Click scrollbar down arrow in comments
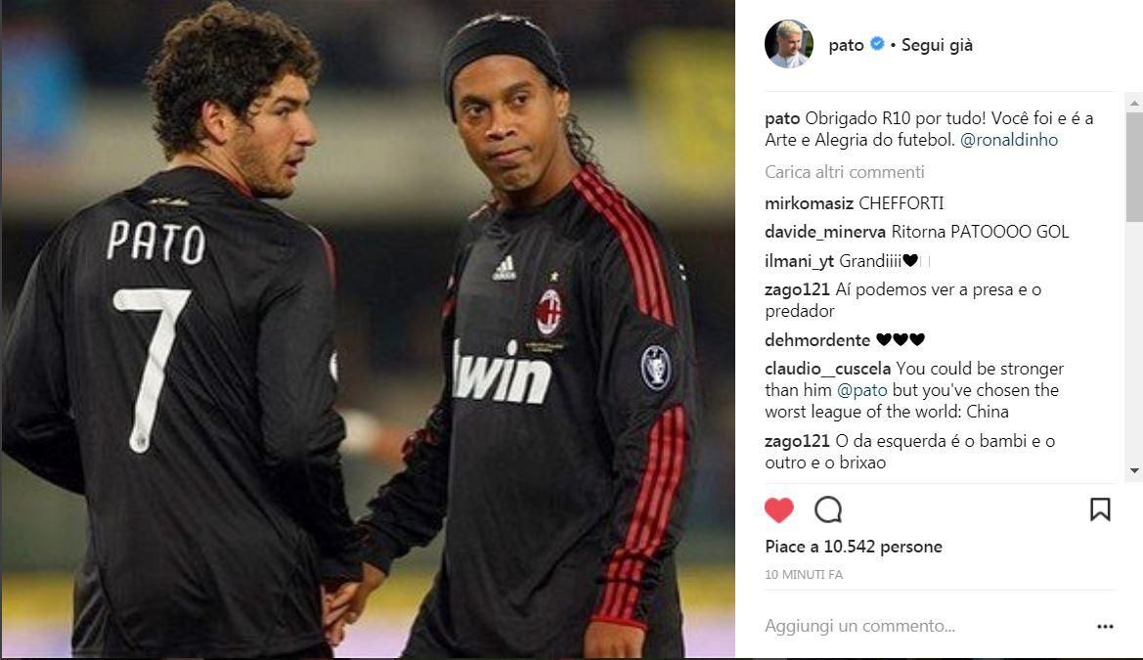Screen dimensions: 1143x660 (x=1134, y=470)
